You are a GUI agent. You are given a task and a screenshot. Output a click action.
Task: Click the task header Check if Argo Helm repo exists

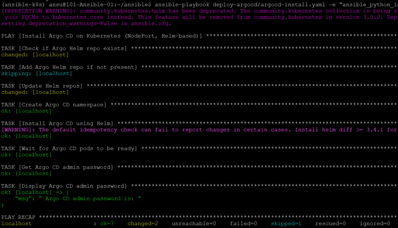(x=64, y=49)
